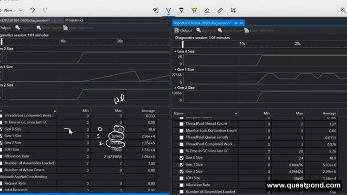Click the timeline marker in right session ruler
The image size is (347, 195).
(183, 44)
